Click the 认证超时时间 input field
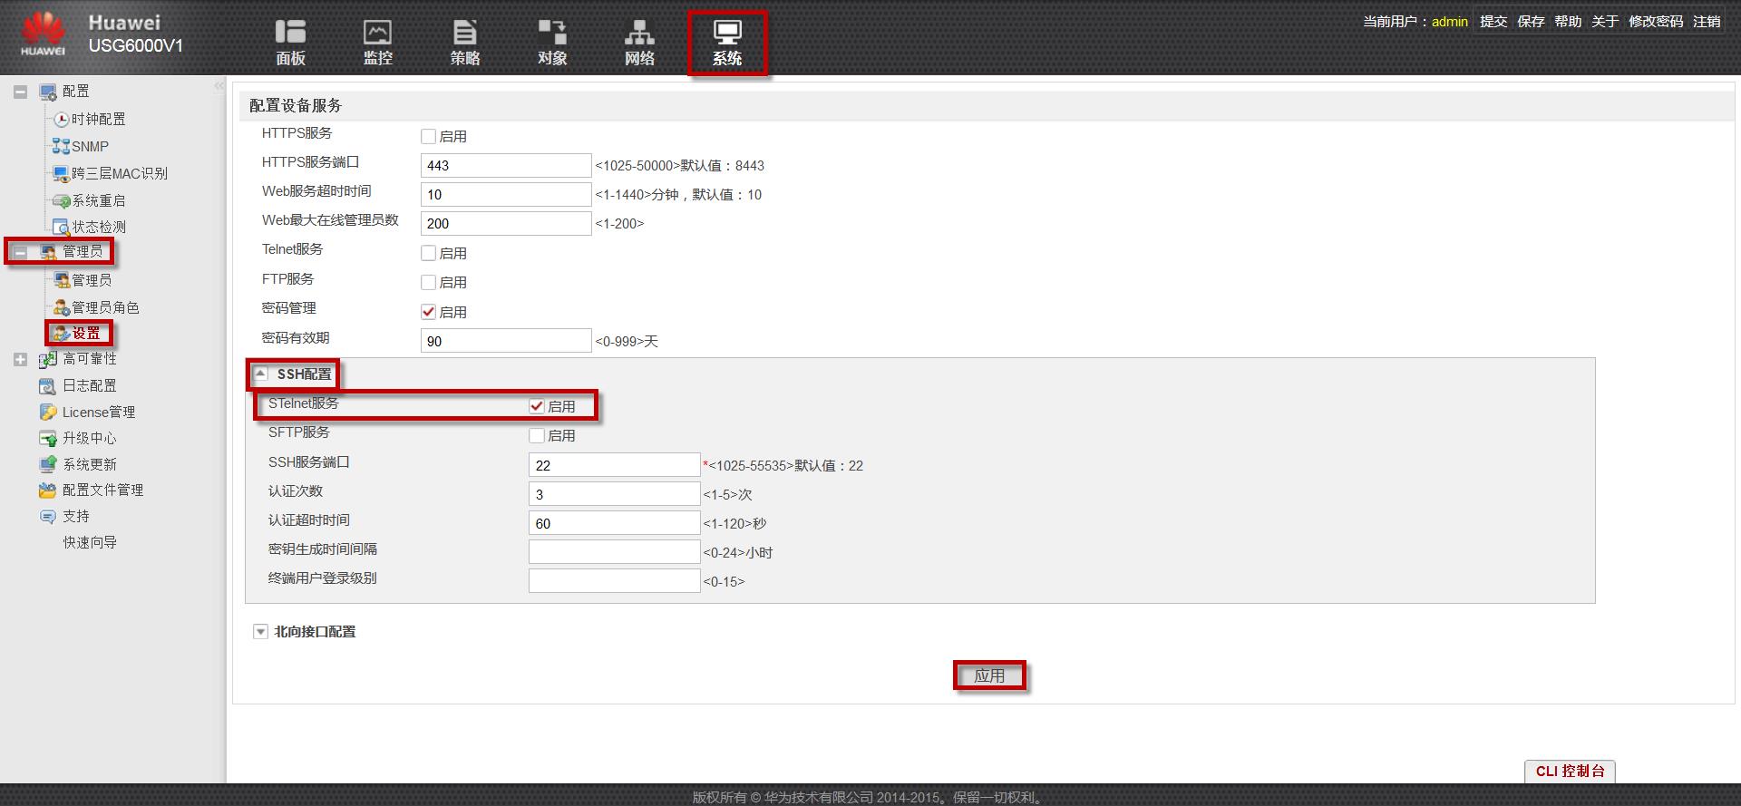This screenshot has width=1741, height=806. tap(614, 523)
